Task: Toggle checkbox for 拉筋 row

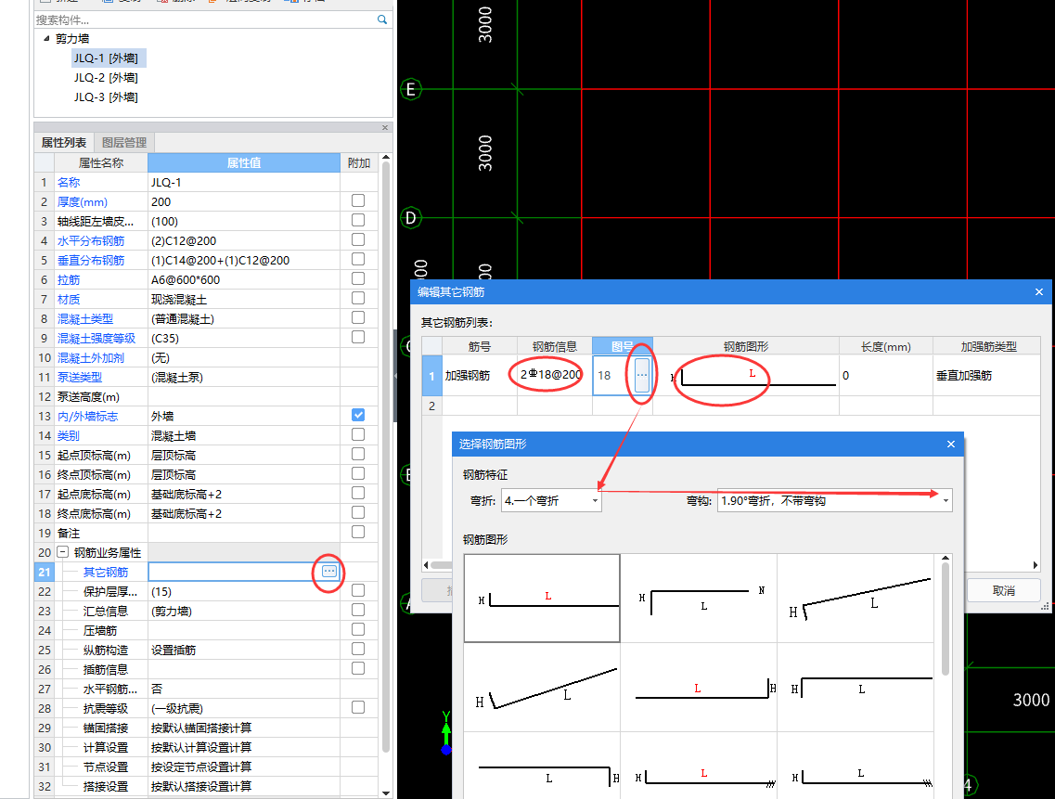Action: point(358,278)
